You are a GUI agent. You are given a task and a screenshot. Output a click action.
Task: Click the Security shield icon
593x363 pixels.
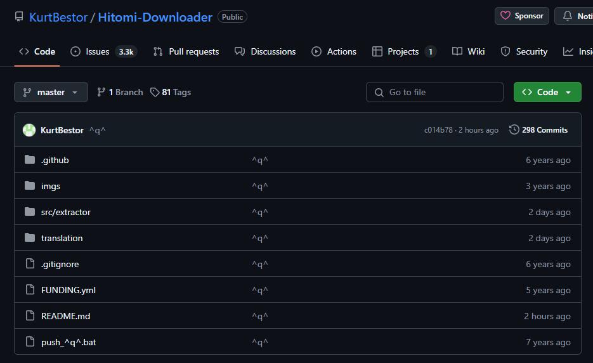505,51
